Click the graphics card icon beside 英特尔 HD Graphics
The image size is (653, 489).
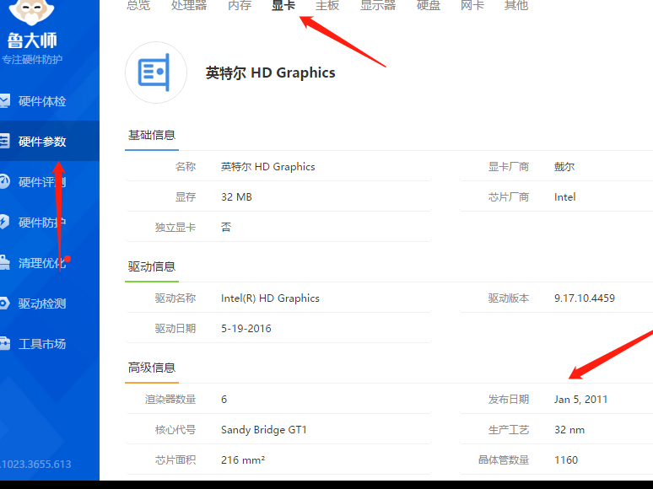pos(156,73)
